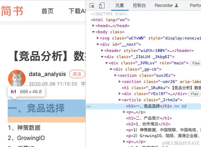Click the 2、GrowingIO list text
The image size is (201, 147).
[26, 138]
